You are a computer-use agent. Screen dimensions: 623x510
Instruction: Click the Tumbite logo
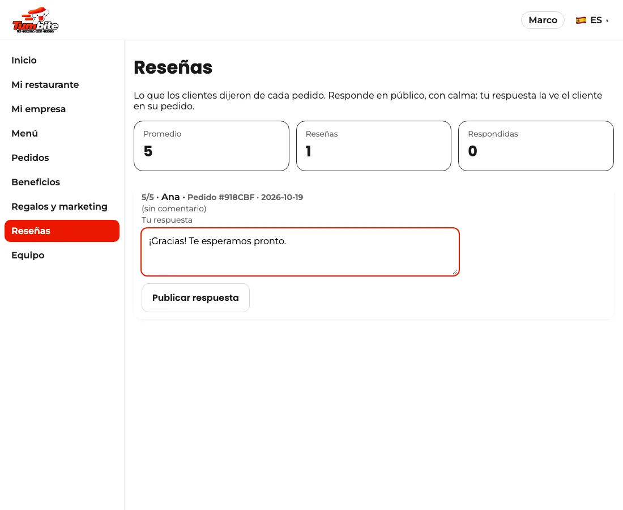point(35,20)
